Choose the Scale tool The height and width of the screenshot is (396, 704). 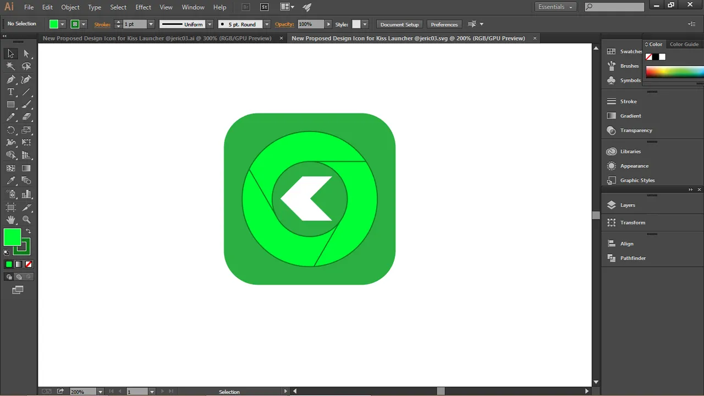26,130
